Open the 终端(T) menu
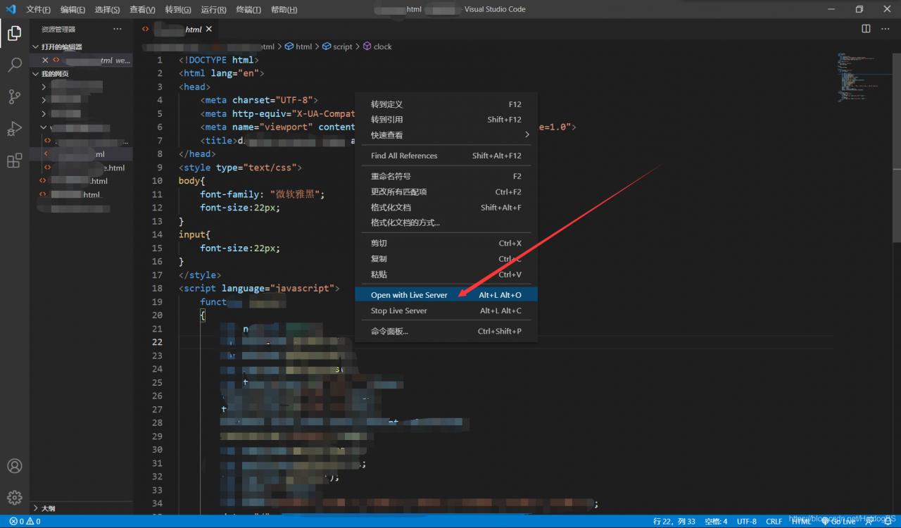This screenshot has width=901, height=528. tap(248, 9)
